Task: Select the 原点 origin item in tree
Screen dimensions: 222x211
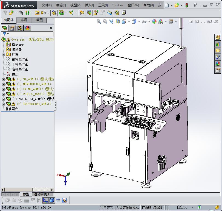Action: pos(15,74)
